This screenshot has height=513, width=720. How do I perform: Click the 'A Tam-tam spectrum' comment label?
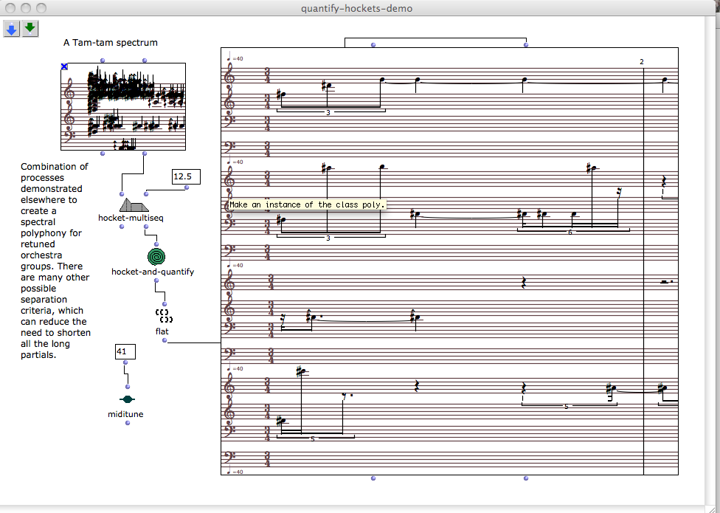click(111, 43)
